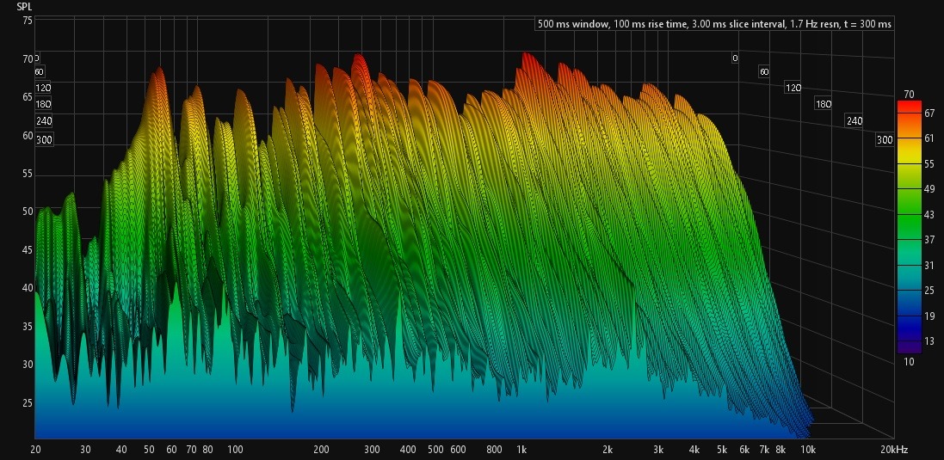Click the 67 value on the color legend
944x460 pixels.
[929, 113]
